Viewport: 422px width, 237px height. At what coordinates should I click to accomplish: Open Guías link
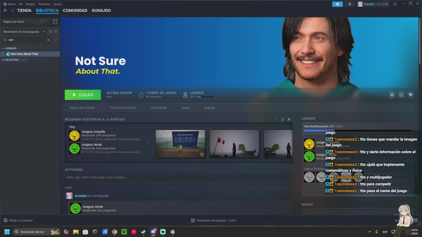pyautogui.click(x=185, y=108)
